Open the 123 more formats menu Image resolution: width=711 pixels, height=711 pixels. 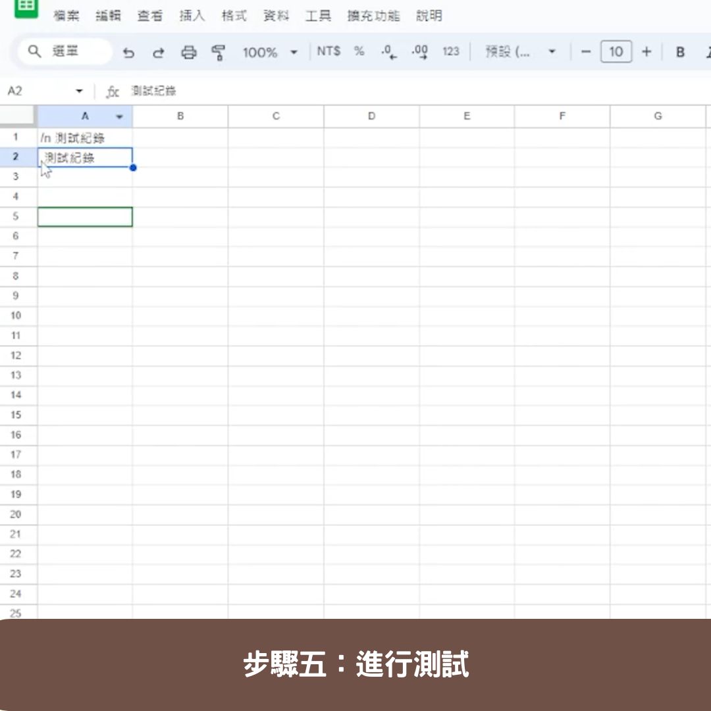(451, 51)
